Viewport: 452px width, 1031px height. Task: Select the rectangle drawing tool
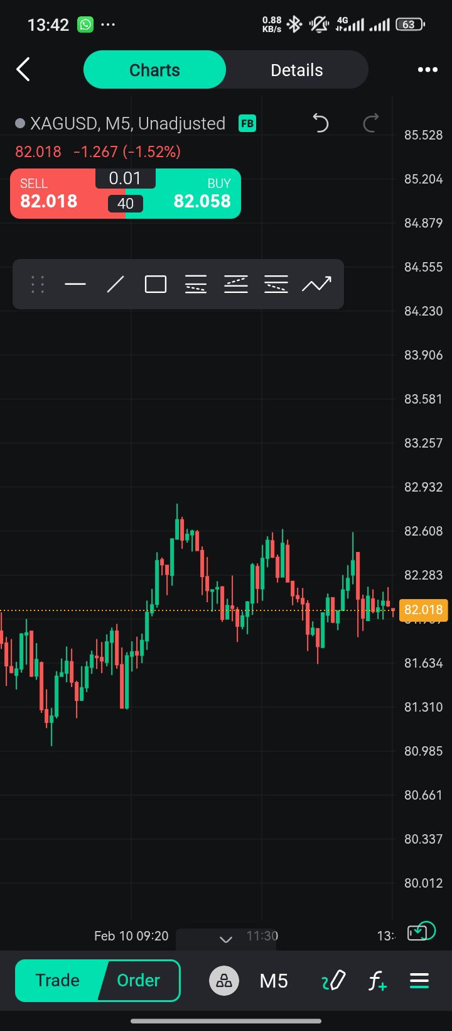tap(156, 285)
